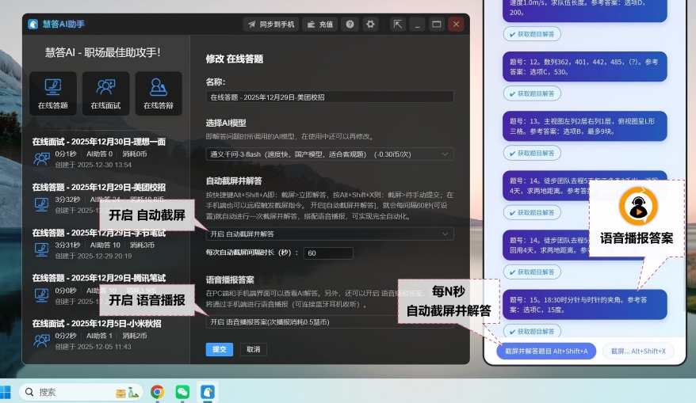Open the 在线答题 mode tile
The width and height of the screenshot is (696, 403).
point(52,93)
